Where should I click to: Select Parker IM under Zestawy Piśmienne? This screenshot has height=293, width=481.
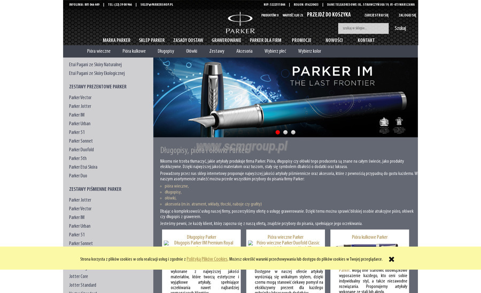pos(76,217)
